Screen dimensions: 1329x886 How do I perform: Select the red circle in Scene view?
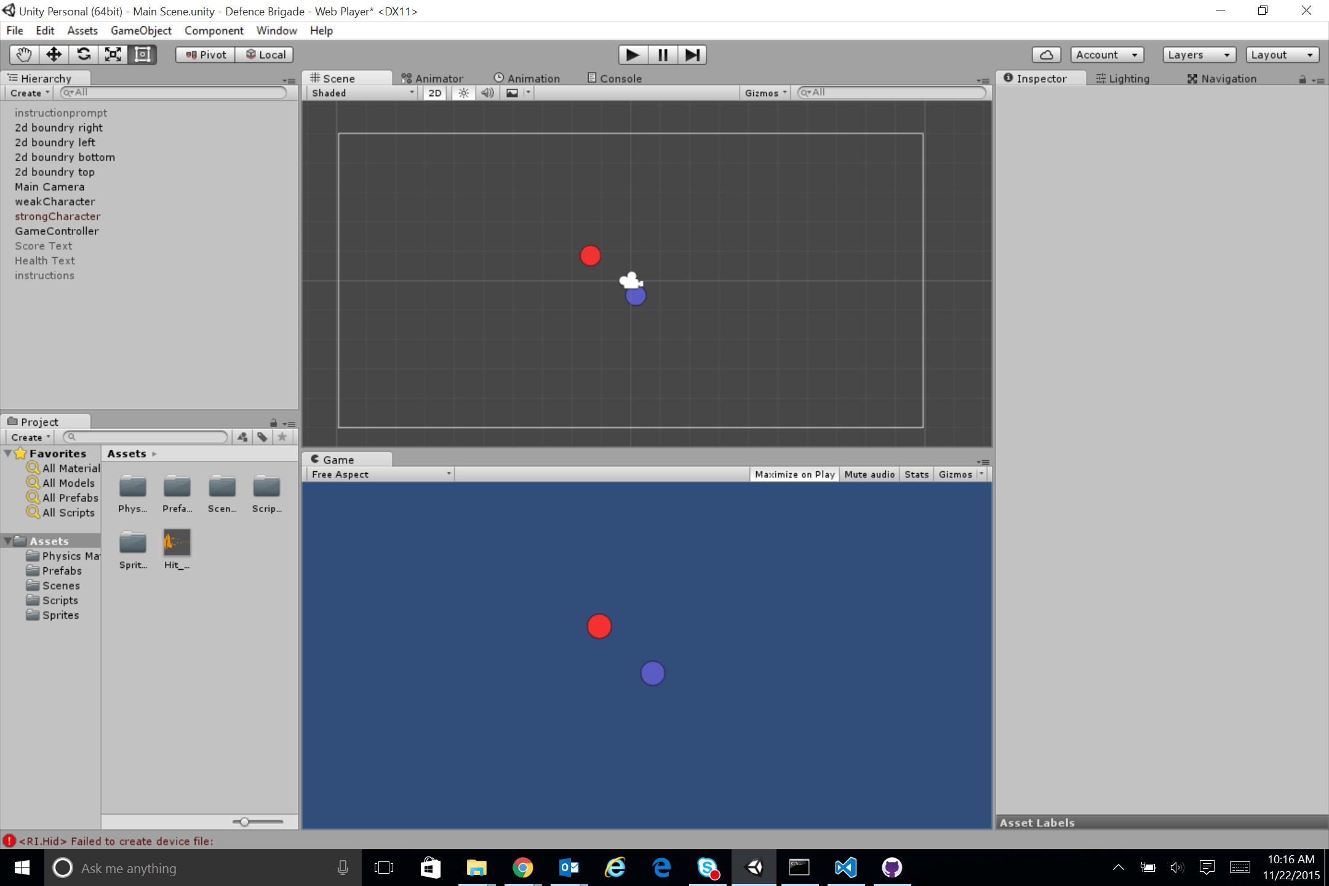(x=591, y=255)
